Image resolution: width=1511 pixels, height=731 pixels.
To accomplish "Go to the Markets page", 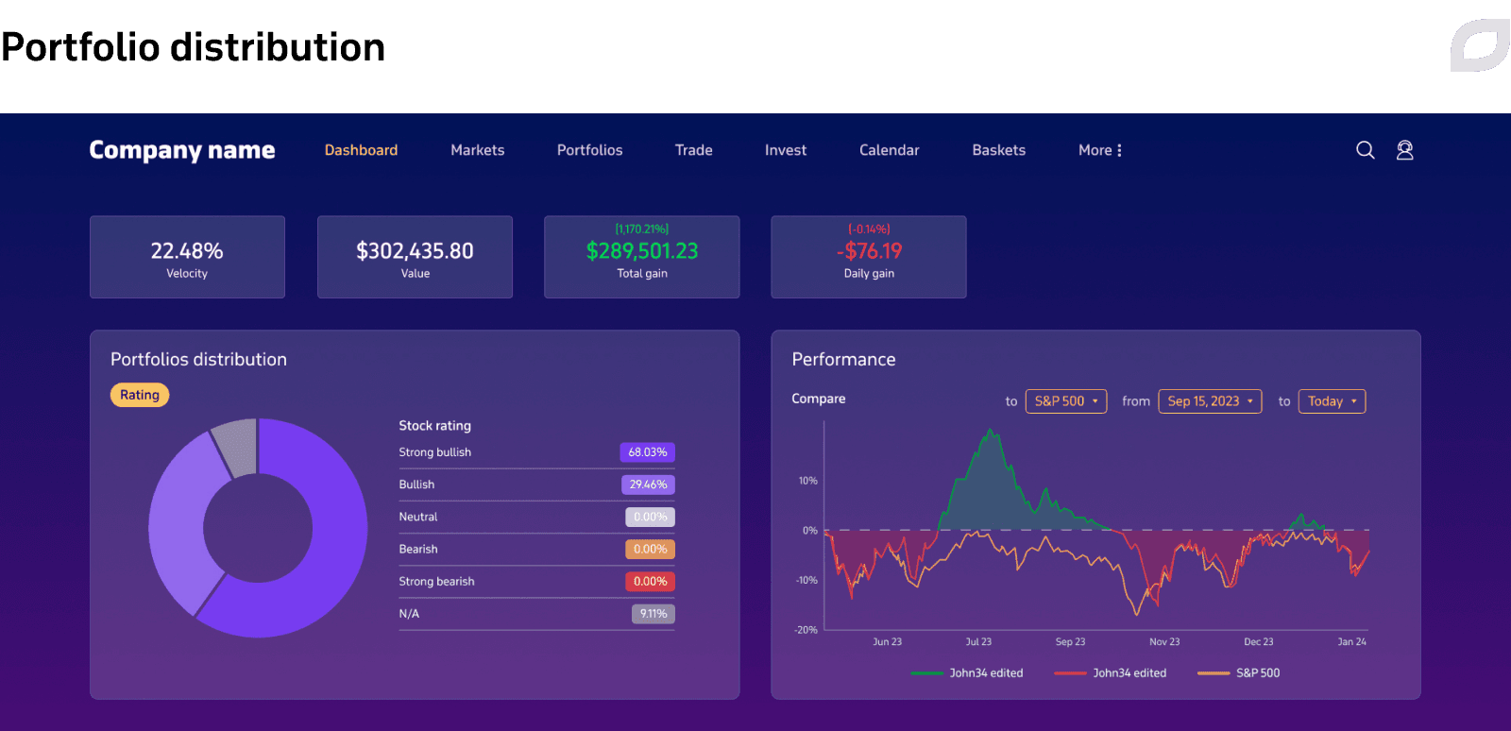I will click(477, 150).
